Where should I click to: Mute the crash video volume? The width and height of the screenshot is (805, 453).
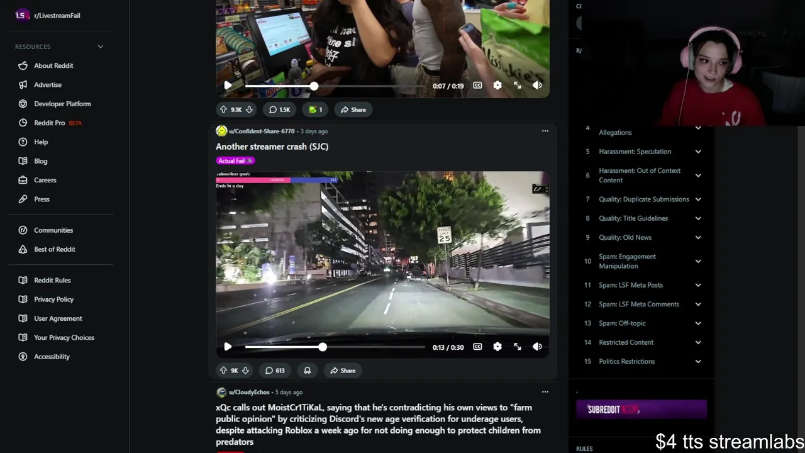pyautogui.click(x=538, y=347)
